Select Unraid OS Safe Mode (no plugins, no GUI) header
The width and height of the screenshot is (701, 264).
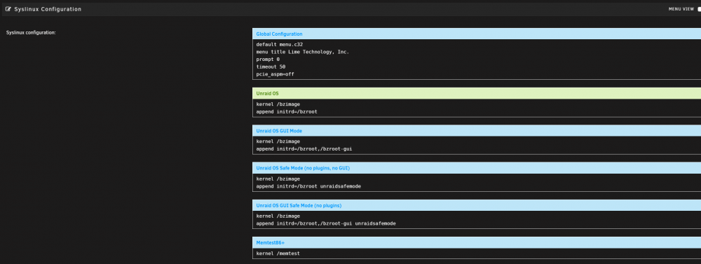[477, 168]
